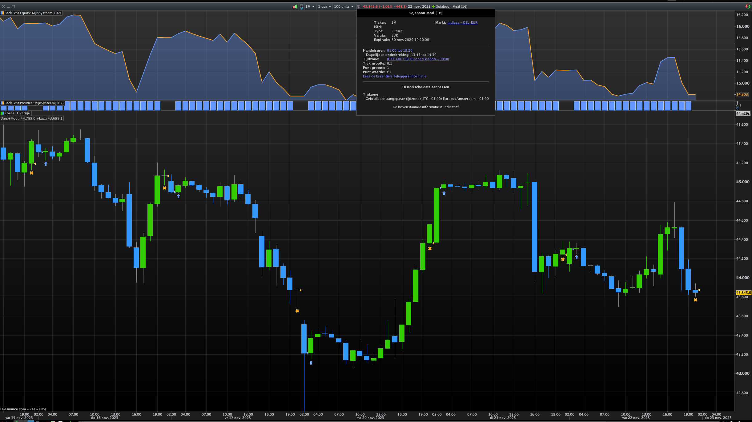Click the yellow 43.845,6 current price label
Screen dimensions: 752x422
[743, 293]
